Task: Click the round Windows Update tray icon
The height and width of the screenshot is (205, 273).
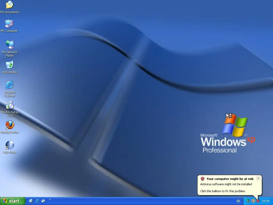Action: [253, 201]
